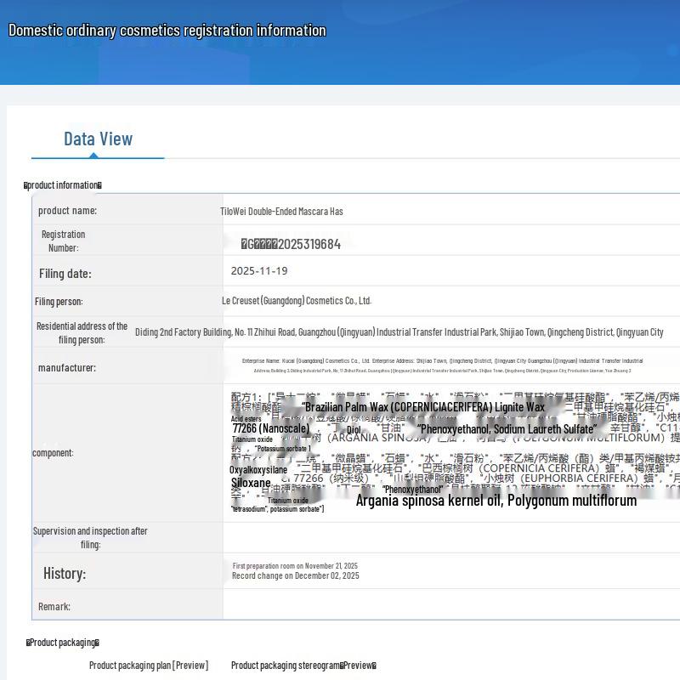Click the page title 'Domestic ordinary cosmetics registration information'
The height and width of the screenshot is (680, 680).
point(167,31)
